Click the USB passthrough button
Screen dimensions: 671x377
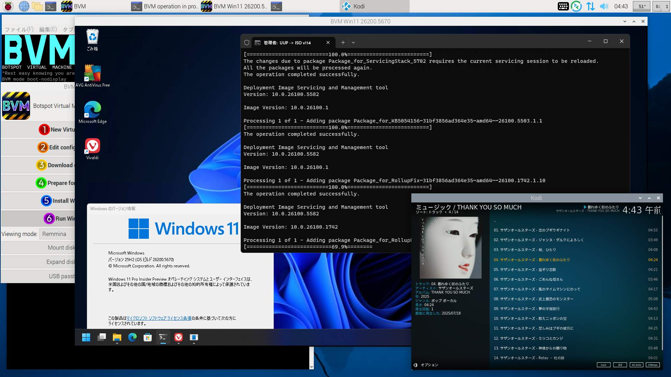click(38, 276)
